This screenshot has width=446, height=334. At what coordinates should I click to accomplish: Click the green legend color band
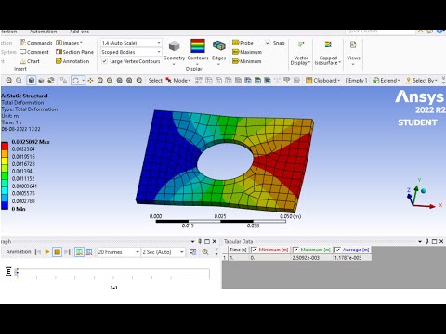click(5, 175)
